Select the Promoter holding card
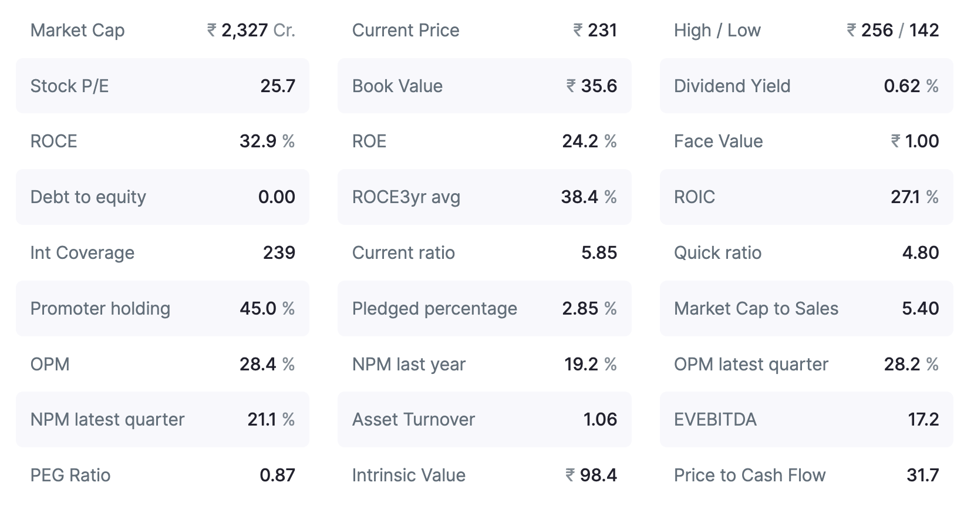The width and height of the screenshot is (964, 506). click(162, 308)
